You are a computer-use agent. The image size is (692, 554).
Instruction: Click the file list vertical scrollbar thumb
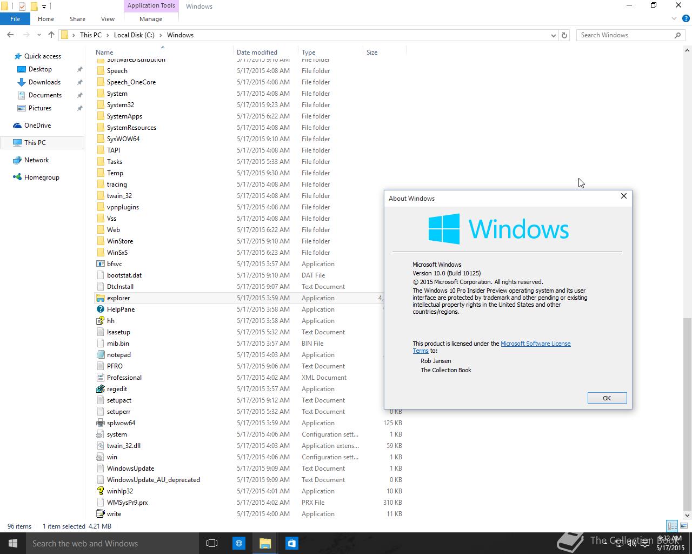[x=687, y=414]
